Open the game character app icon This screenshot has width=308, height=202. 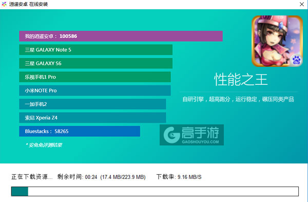click(277, 41)
